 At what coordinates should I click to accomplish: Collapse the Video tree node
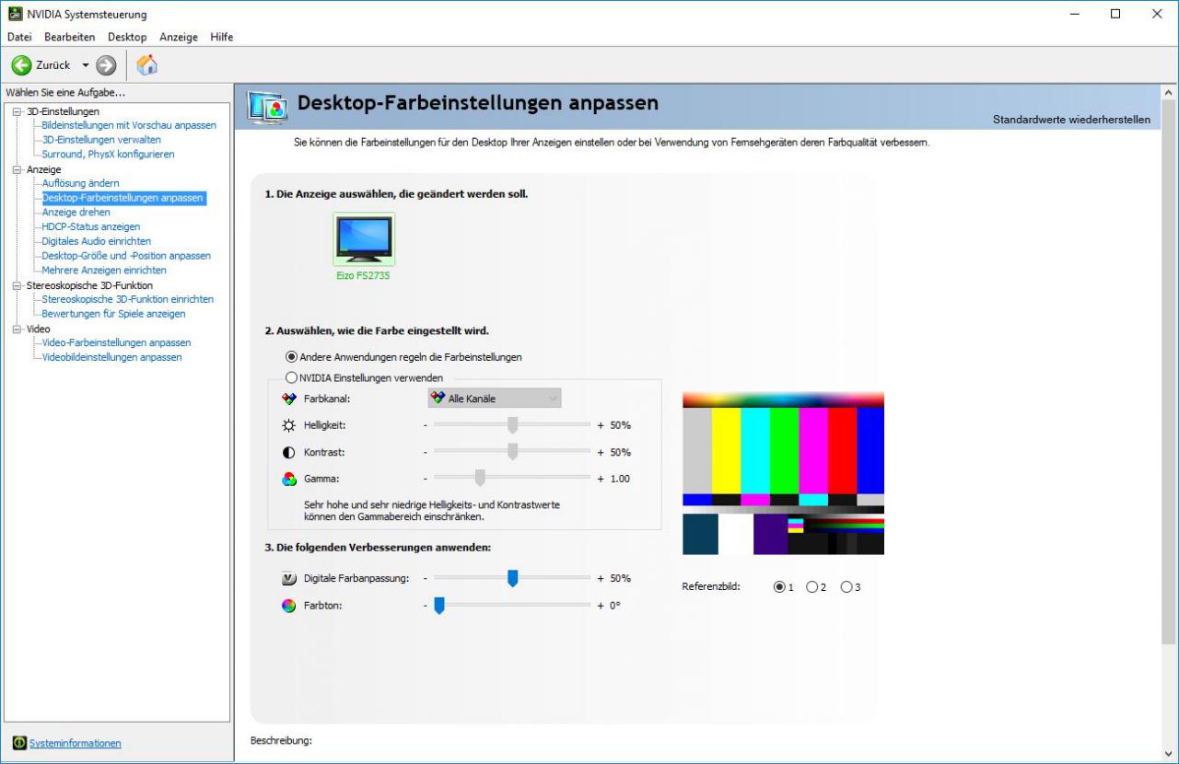(x=17, y=329)
